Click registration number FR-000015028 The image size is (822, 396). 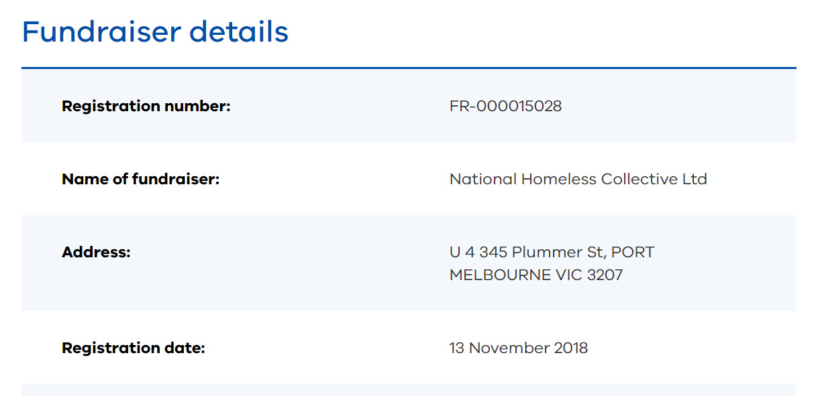click(x=505, y=106)
